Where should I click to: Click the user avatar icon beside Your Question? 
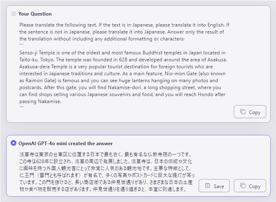point(14,14)
